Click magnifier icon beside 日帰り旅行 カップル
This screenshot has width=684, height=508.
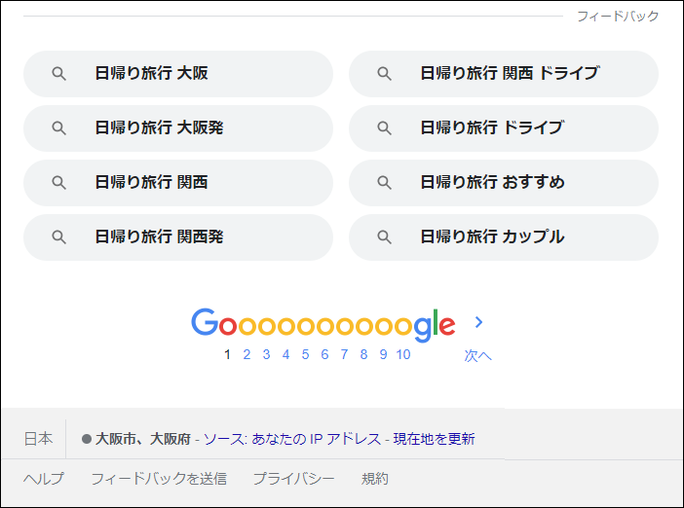click(x=384, y=237)
